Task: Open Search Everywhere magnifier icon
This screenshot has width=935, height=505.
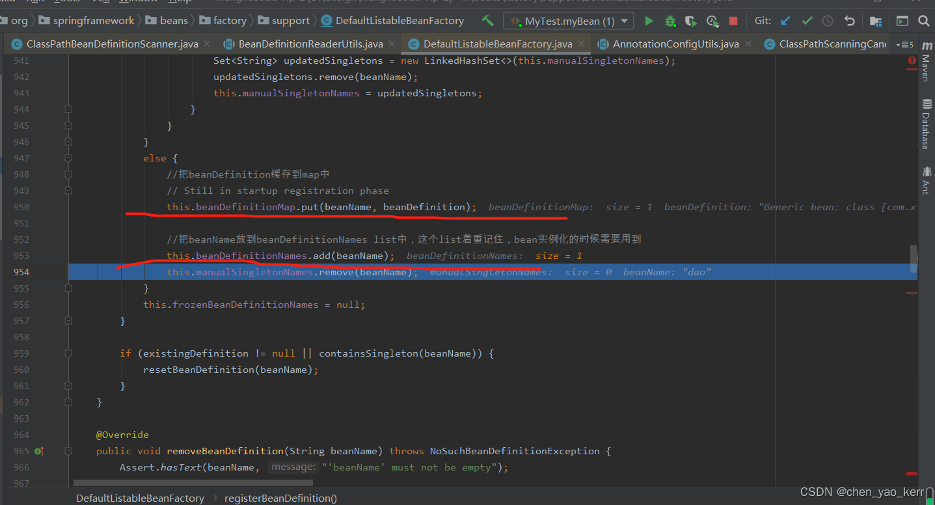Action: (x=923, y=21)
